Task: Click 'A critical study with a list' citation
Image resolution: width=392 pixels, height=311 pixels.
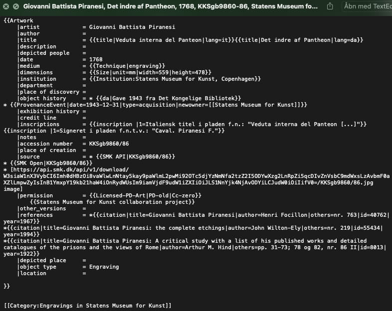Action: tap(185, 241)
